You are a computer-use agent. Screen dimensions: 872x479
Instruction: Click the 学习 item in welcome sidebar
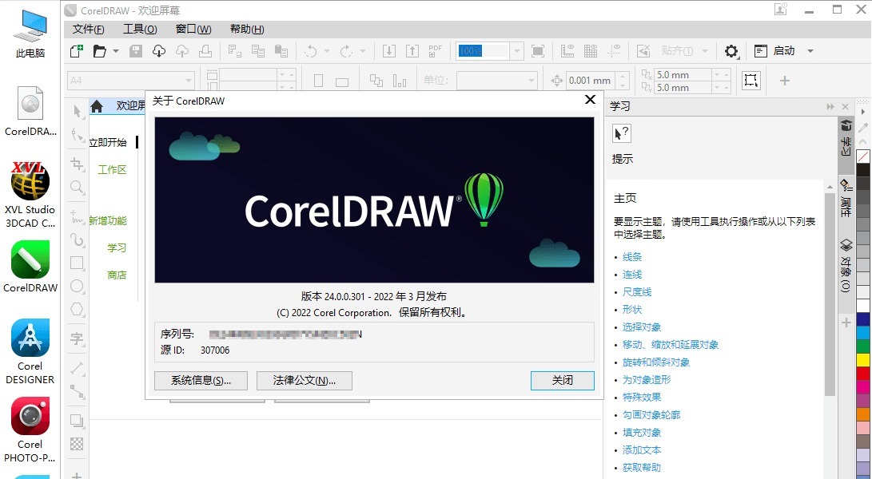point(117,248)
